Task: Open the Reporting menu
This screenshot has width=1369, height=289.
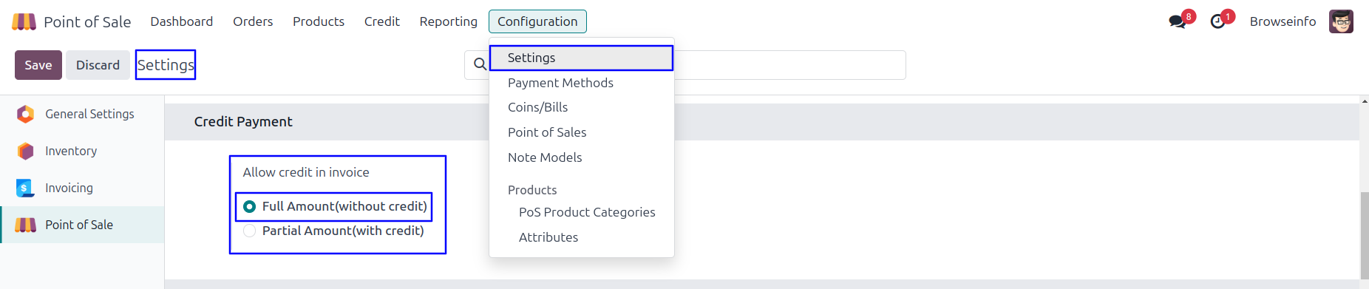Action: tap(449, 21)
